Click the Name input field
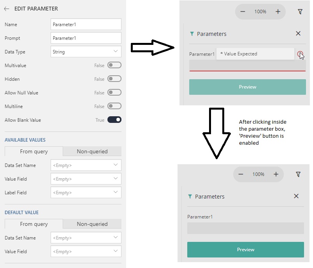The width and height of the screenshot is (313, 268). click(x=86, y=25)
